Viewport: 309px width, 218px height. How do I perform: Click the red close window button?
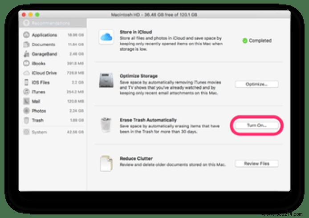pos(24,15)
